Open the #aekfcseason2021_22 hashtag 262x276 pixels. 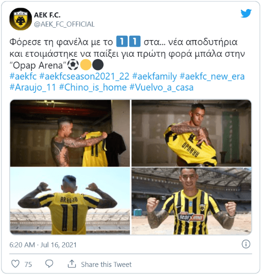pos(84,76)
